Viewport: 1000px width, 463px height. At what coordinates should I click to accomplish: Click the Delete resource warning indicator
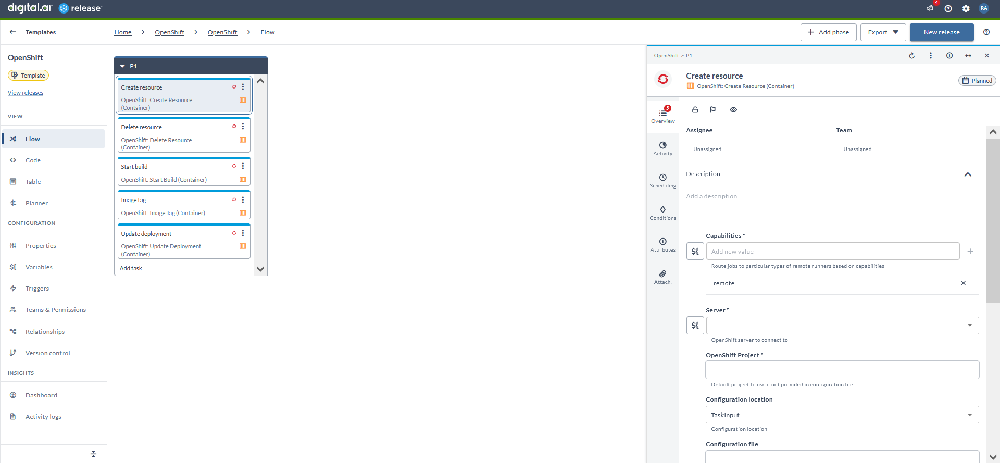[234, 127]
